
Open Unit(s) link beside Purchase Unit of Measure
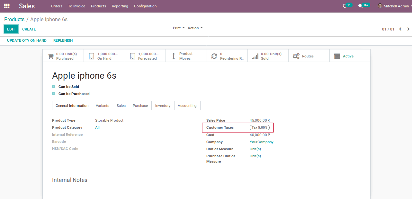point(255,156)
